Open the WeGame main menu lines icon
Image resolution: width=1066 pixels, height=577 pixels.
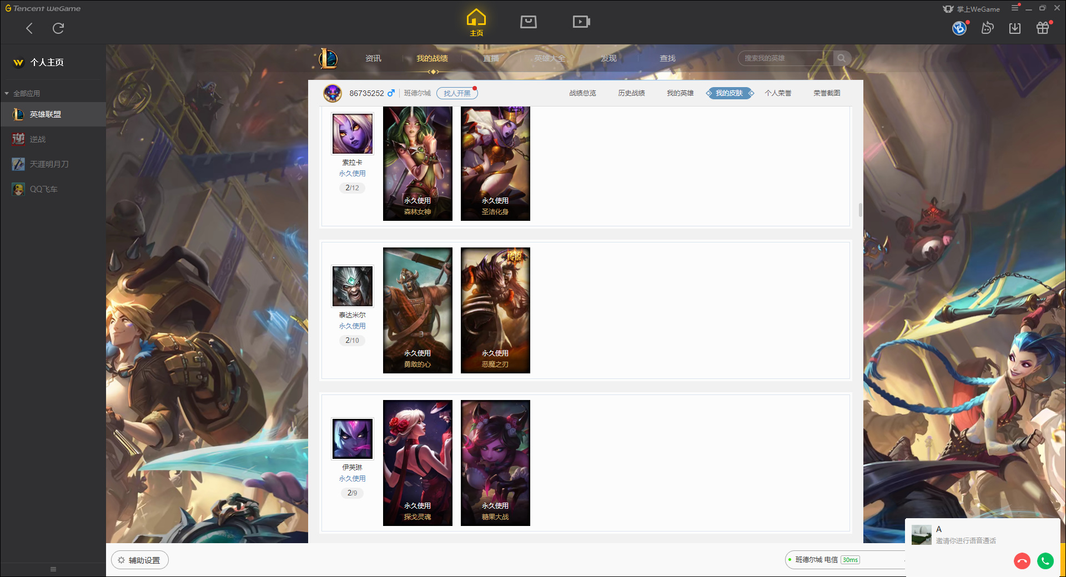click(x=1015, y=8)
